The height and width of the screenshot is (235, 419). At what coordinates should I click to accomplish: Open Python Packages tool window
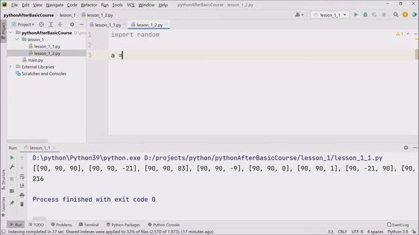(123, 225)
